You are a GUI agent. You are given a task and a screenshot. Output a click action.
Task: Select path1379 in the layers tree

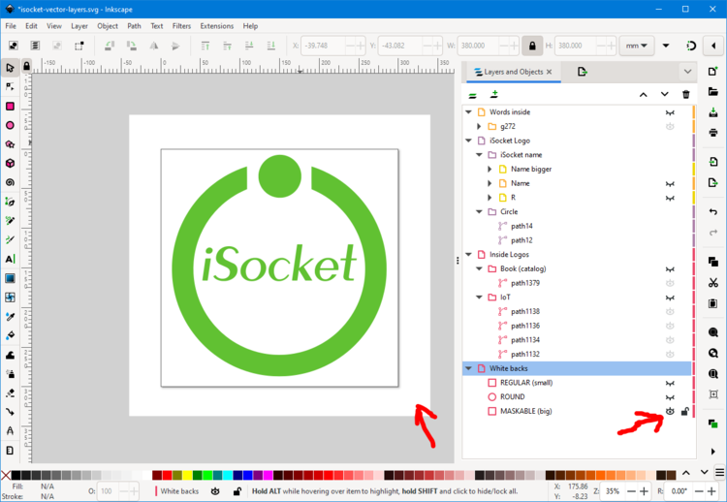524,283
